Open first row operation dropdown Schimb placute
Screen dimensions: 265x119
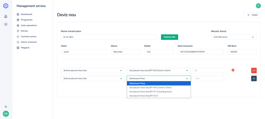[x=93, y=71]
